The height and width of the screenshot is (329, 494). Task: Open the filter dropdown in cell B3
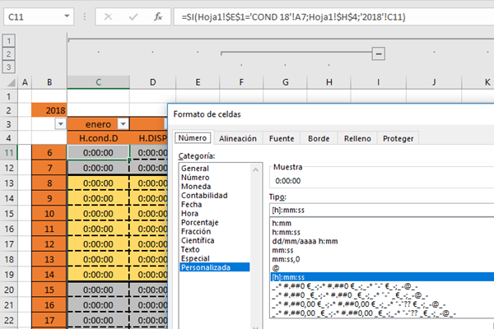click(x=59, y=123)
